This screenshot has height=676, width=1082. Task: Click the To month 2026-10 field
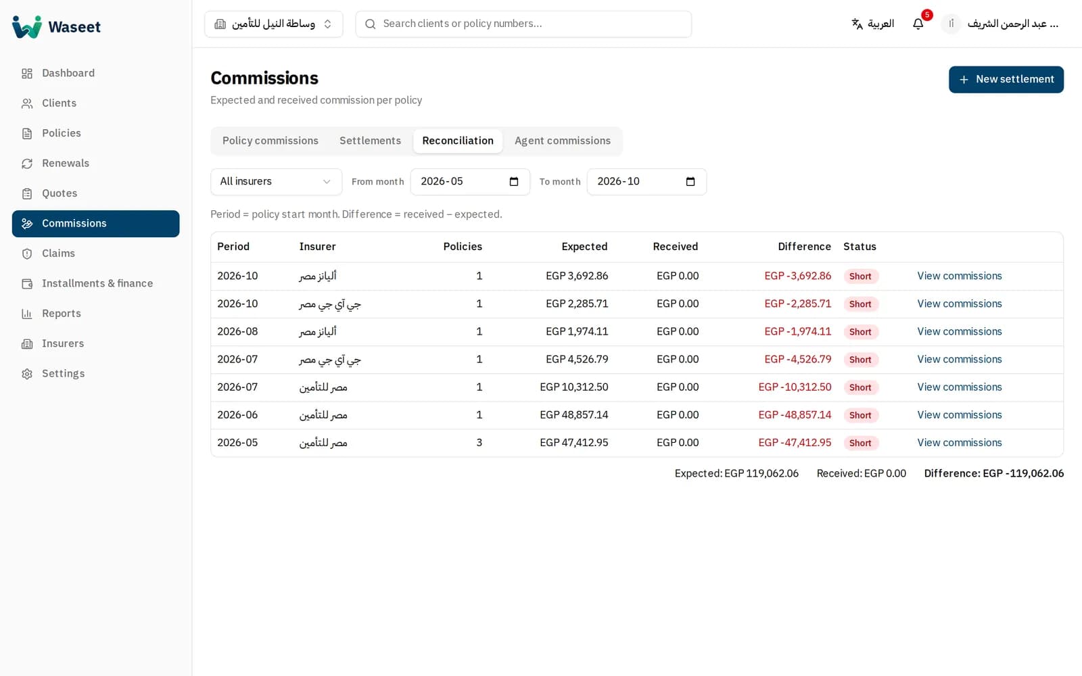coord(646,181)
